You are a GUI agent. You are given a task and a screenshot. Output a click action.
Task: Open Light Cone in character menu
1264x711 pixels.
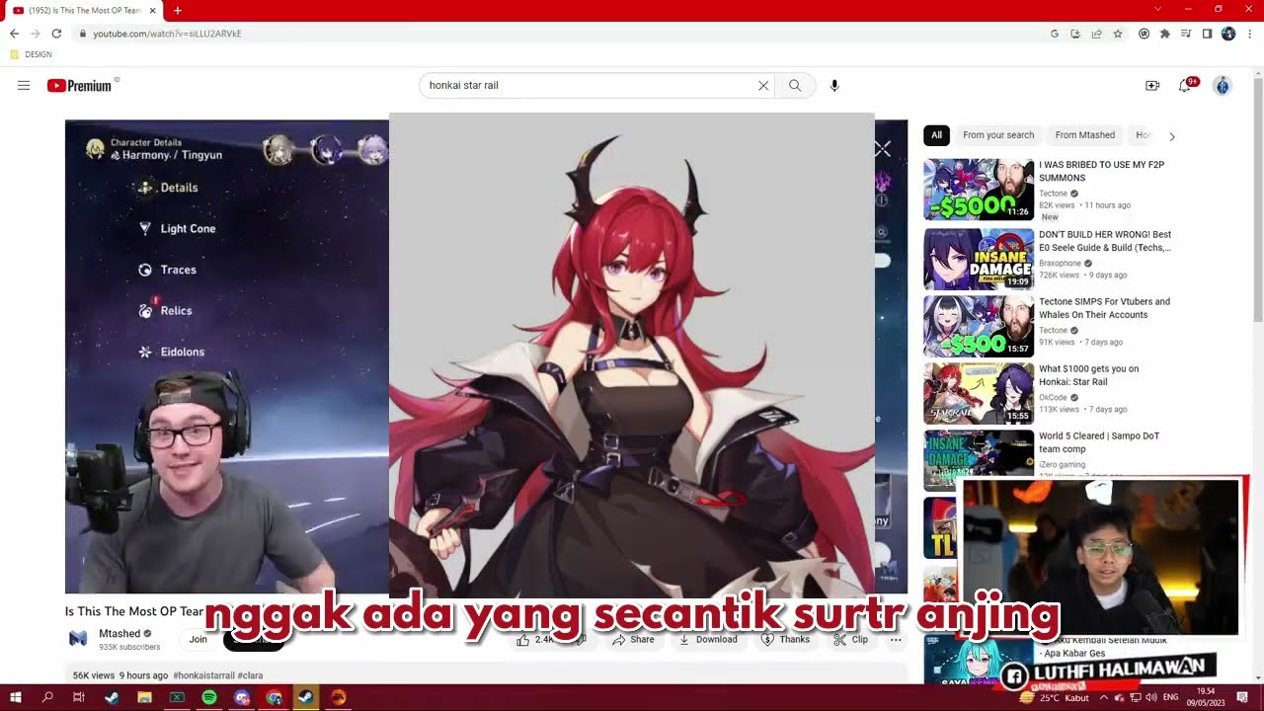(176, 229)
